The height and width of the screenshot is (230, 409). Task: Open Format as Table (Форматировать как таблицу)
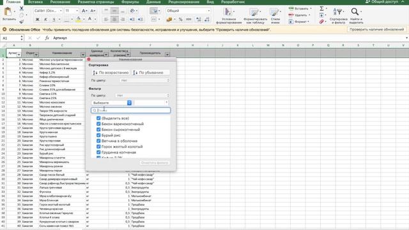(x=255, y=15)
